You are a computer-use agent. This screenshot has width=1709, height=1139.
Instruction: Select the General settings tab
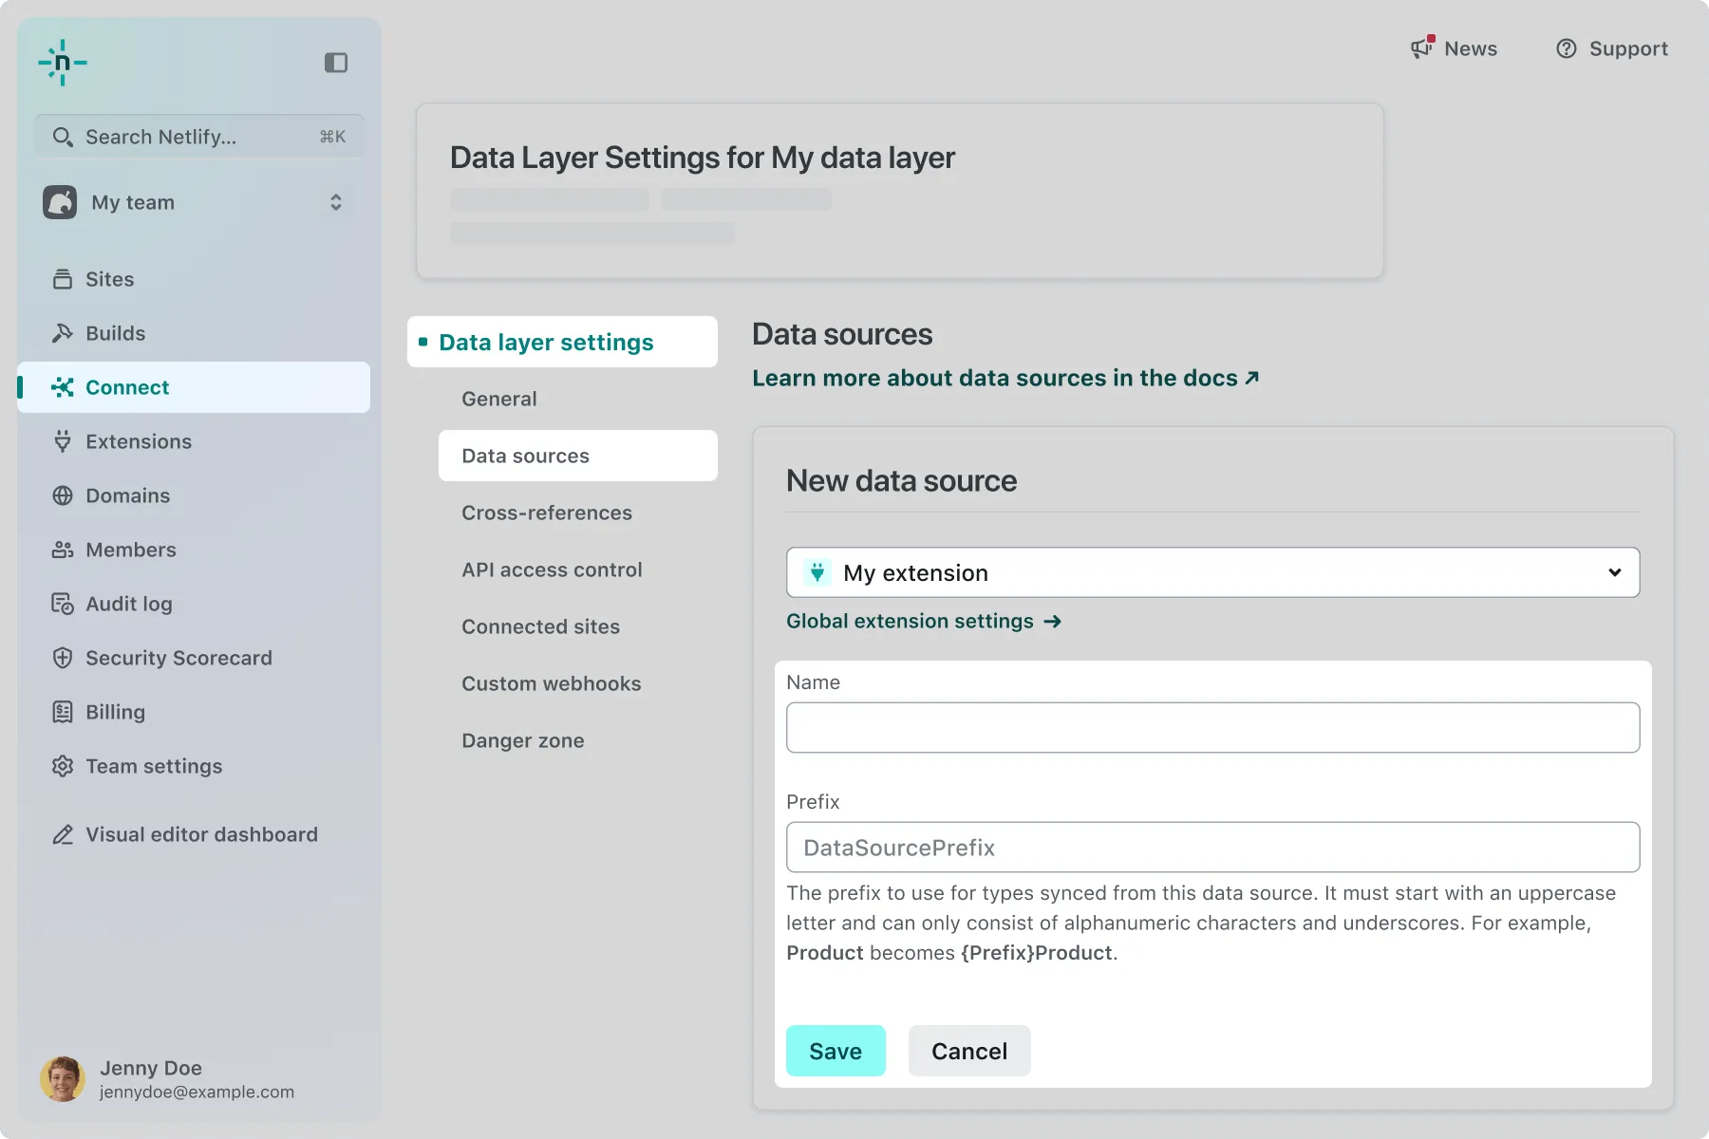(577, 399)
